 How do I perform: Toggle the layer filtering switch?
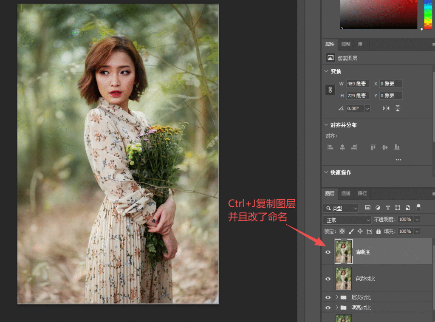(418, 207)
